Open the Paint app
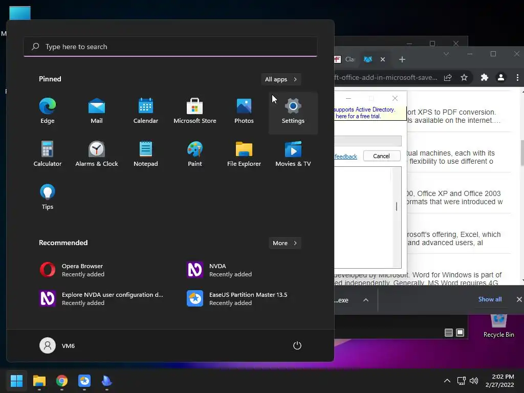Viewport: 524px width, 393px height. coord(195,155)
